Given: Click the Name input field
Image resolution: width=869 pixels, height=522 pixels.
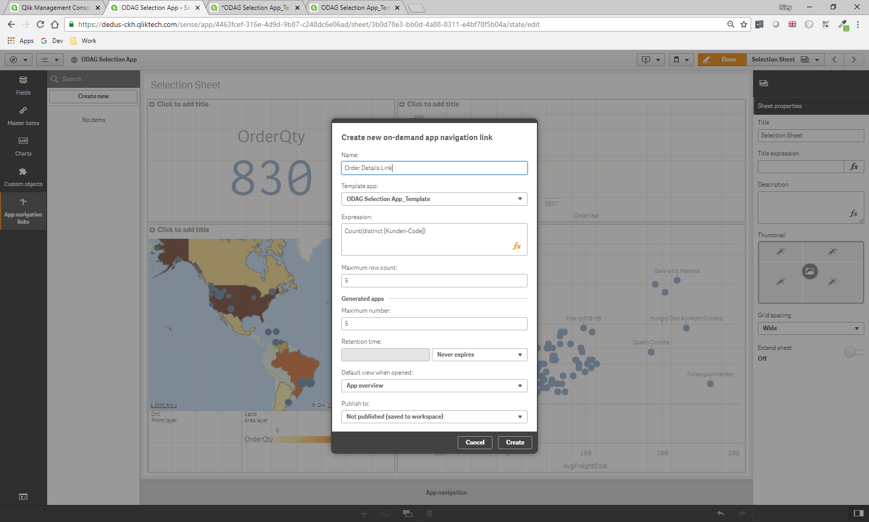Looking at the screenshot, I should tap(435, 168).
